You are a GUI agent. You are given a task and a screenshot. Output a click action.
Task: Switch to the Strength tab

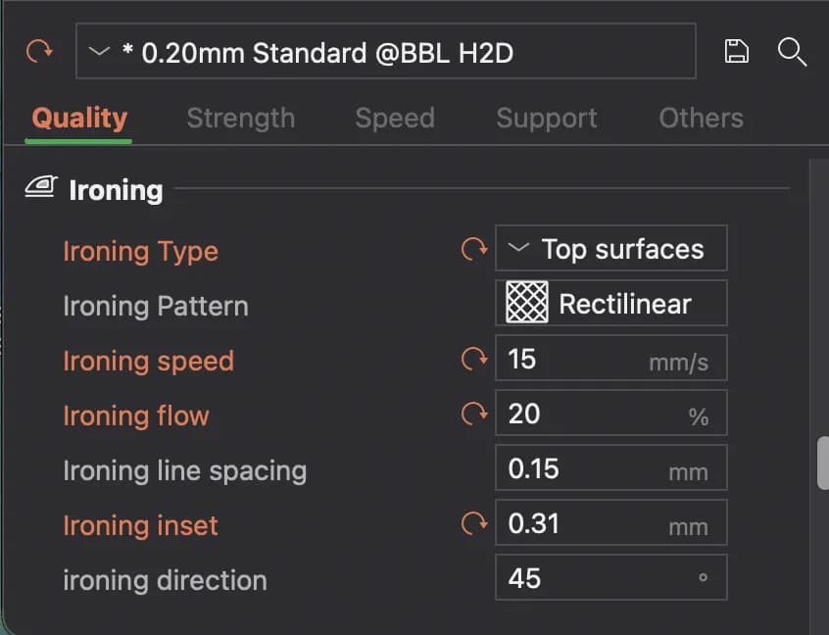tap(240, 118)
